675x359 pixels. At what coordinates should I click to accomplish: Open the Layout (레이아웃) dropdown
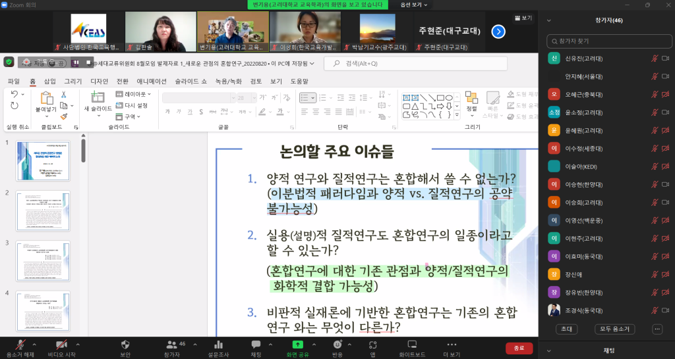pyautogui.click(x=137, y=94)
